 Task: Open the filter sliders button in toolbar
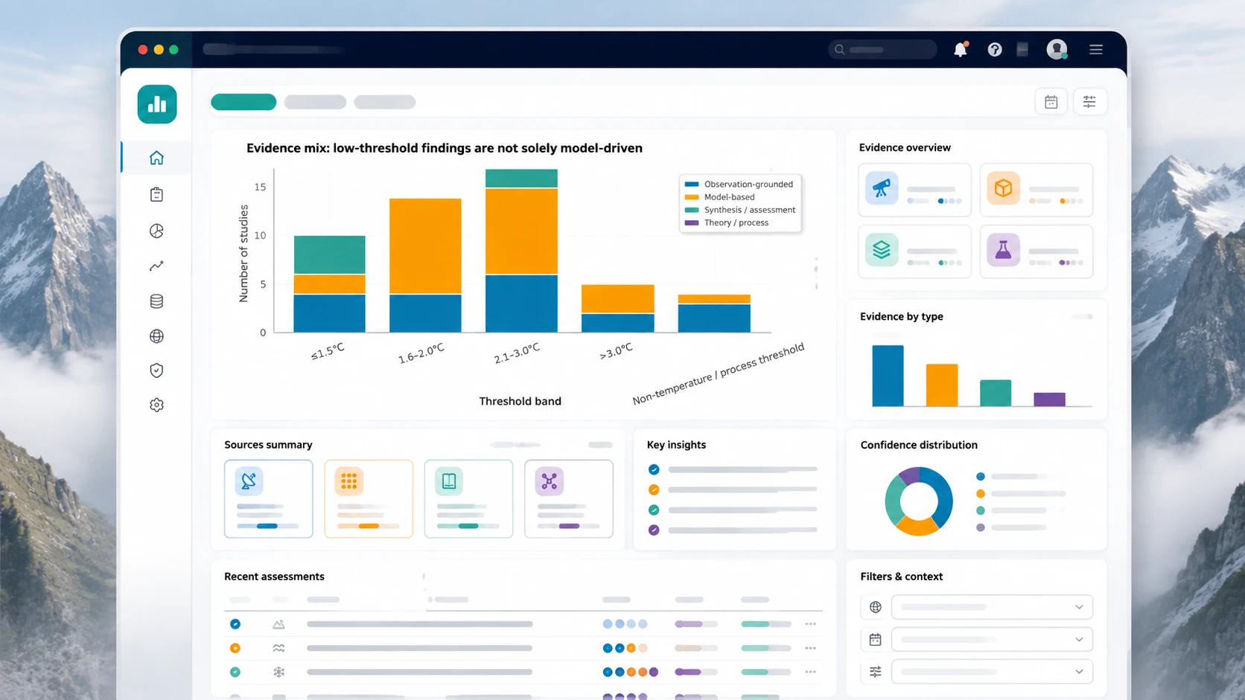(1089, 102)
